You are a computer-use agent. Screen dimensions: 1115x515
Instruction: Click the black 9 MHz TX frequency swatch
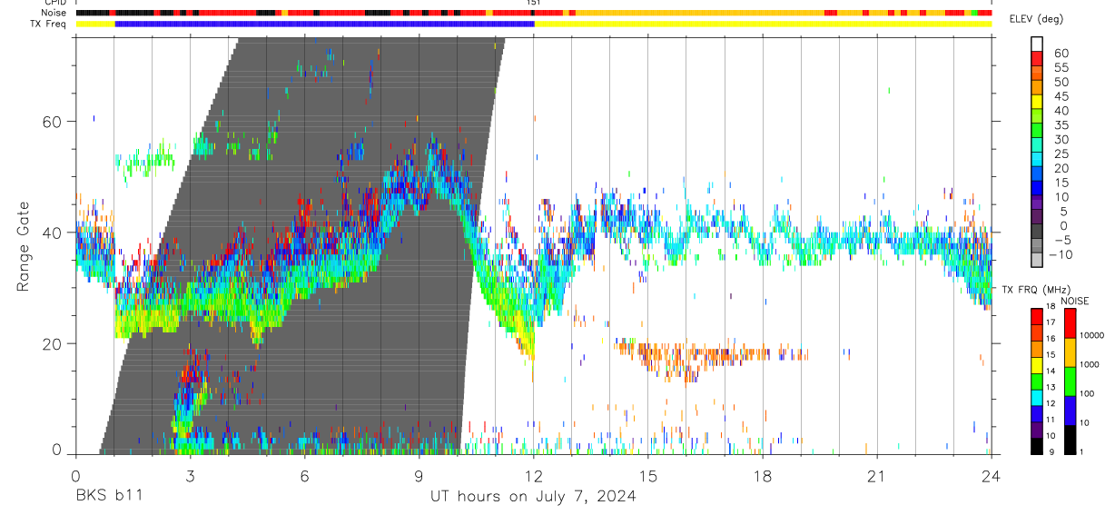coord(1037,446)
